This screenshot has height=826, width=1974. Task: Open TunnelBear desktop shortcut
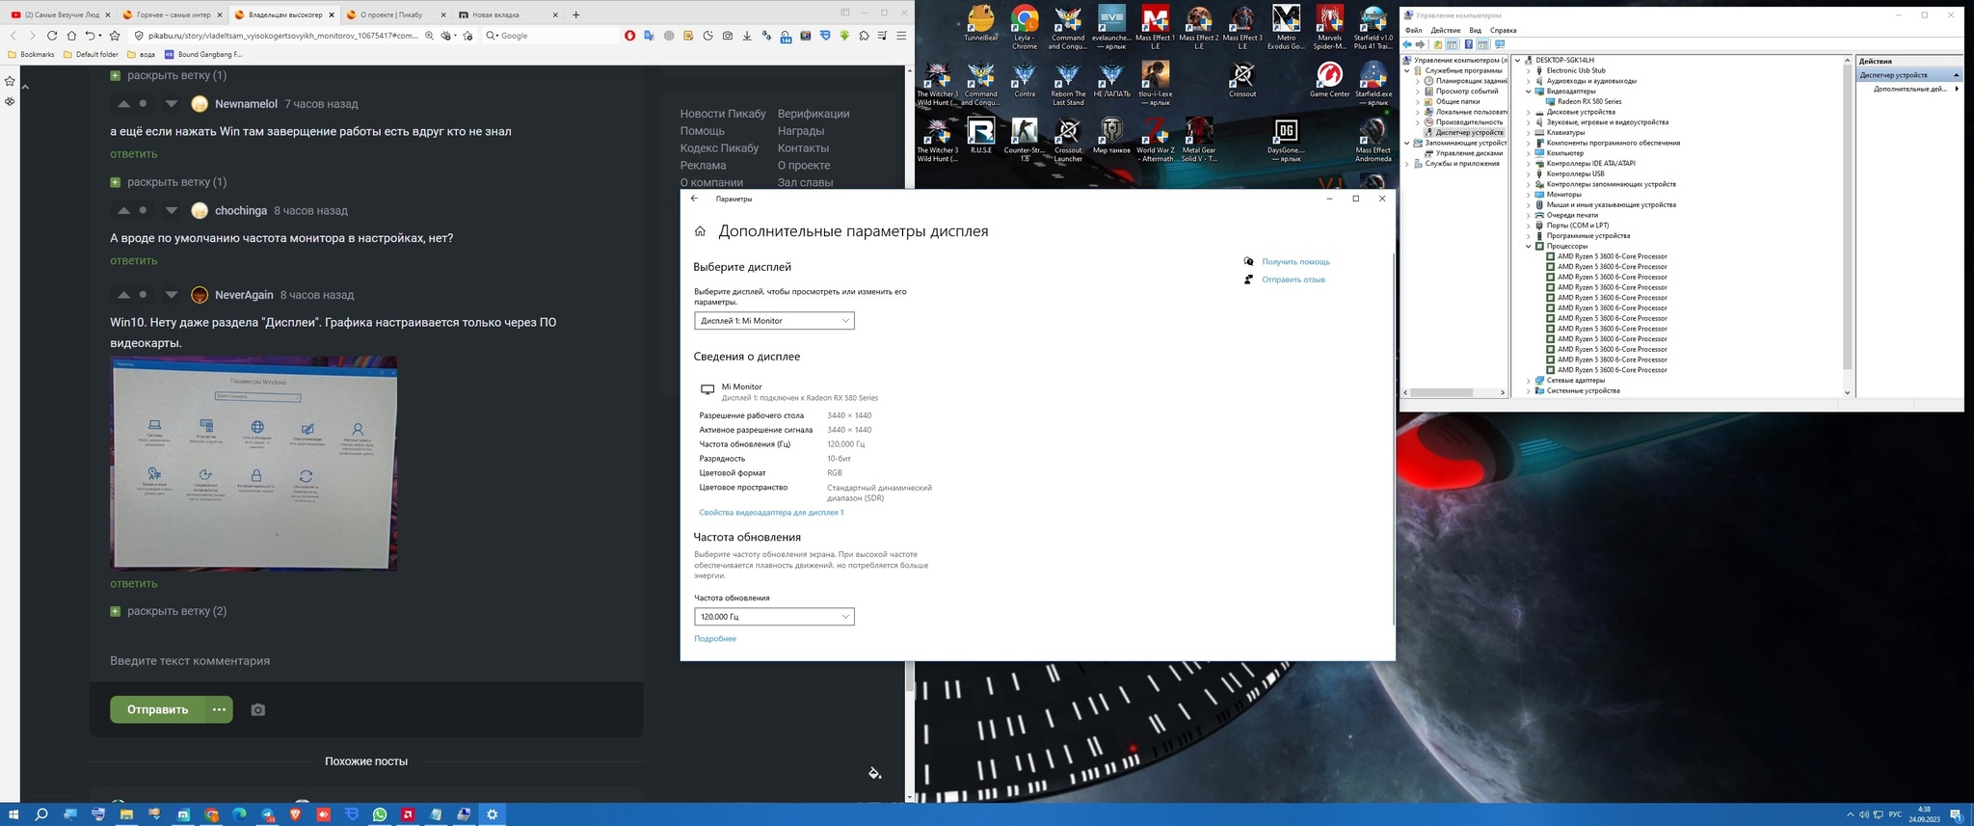(x=980, y=26)
